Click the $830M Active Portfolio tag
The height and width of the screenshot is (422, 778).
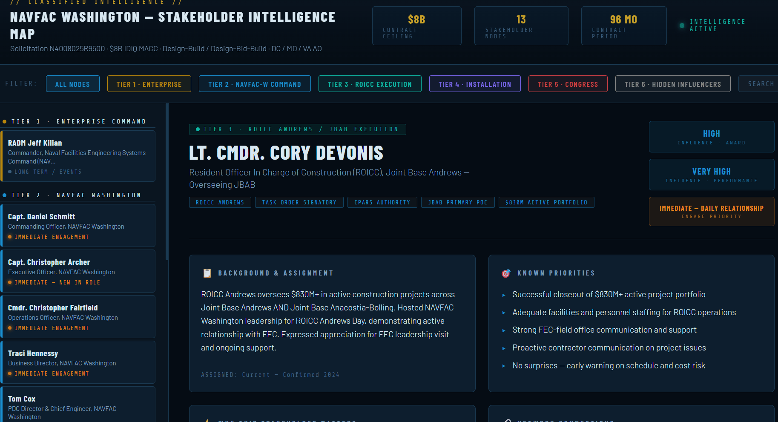(x=546, y=202)
